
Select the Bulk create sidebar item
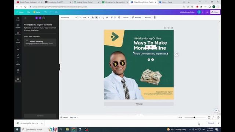pos(18,80)
